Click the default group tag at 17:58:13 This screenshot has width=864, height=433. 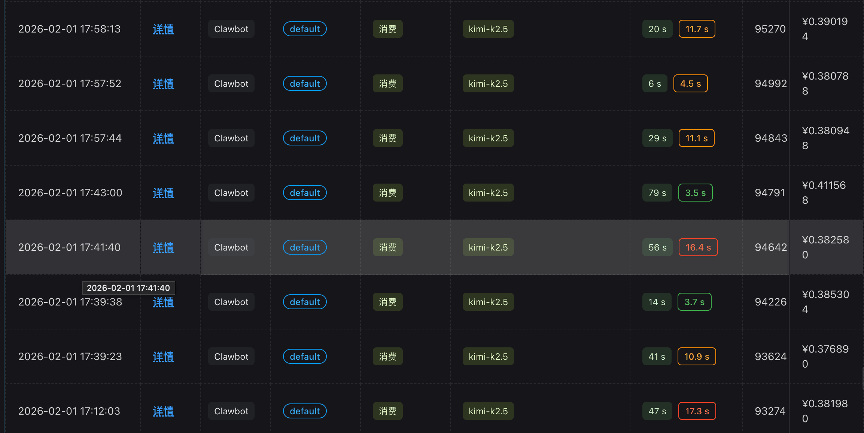point(305,29)
